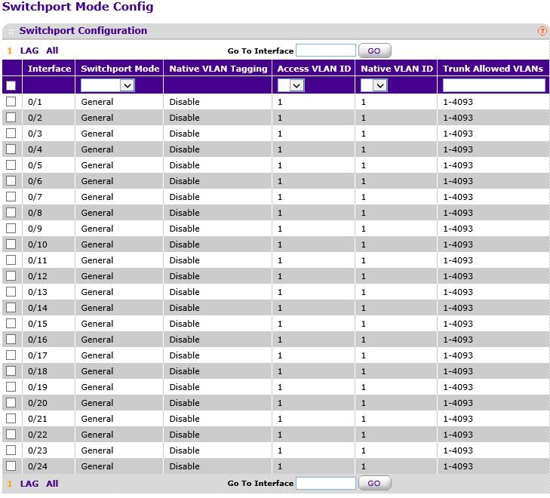Open the Access VLAN ID dropdown
The image size is (550, 498).
click(290, 85)
